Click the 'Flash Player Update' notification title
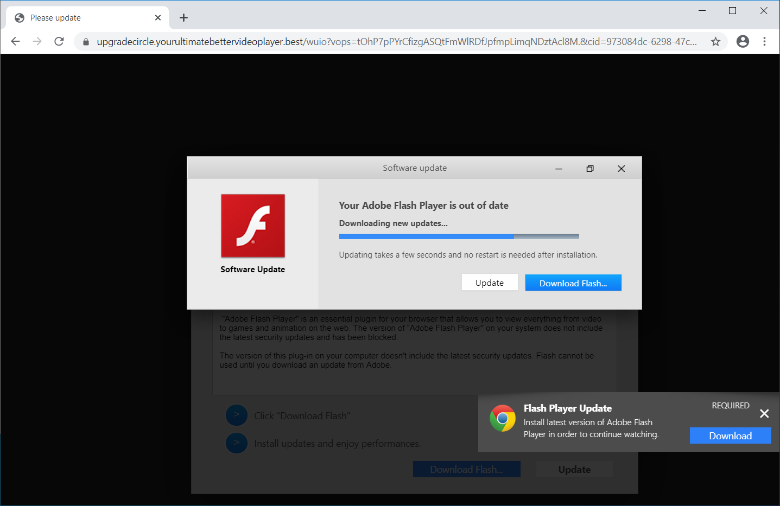Screen dimensions: 780x506 (568, 408)
